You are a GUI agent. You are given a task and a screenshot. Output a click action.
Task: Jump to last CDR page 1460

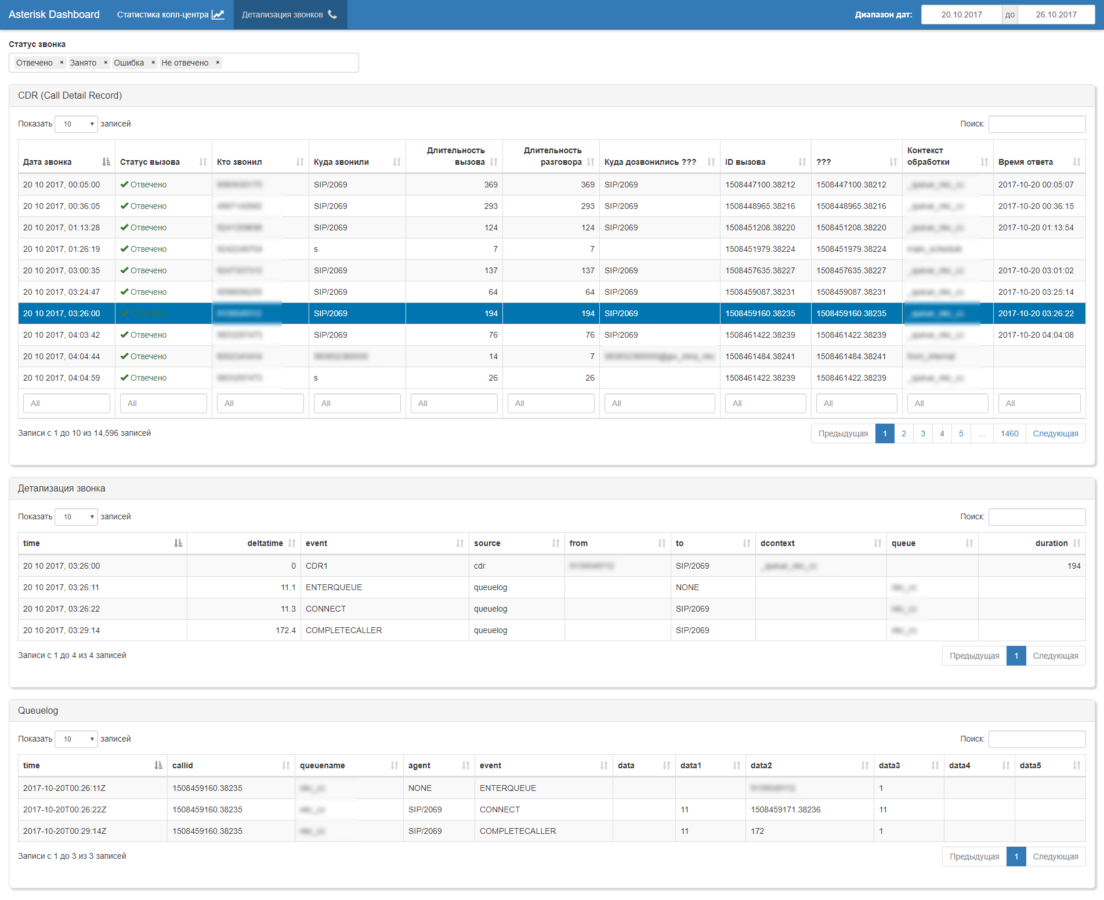(x=1009, y=433)
